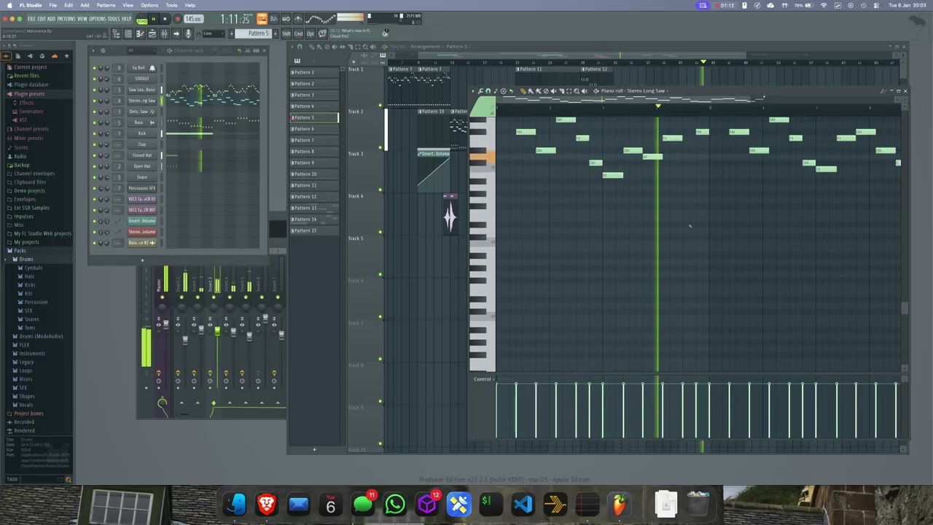Click the Percussion SFX channel button

click(142, 188)
